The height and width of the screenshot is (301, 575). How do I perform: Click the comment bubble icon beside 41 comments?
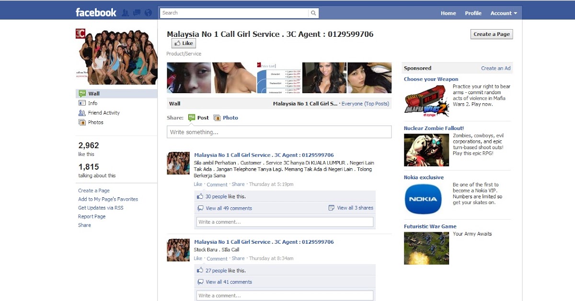tap(200, 282)
